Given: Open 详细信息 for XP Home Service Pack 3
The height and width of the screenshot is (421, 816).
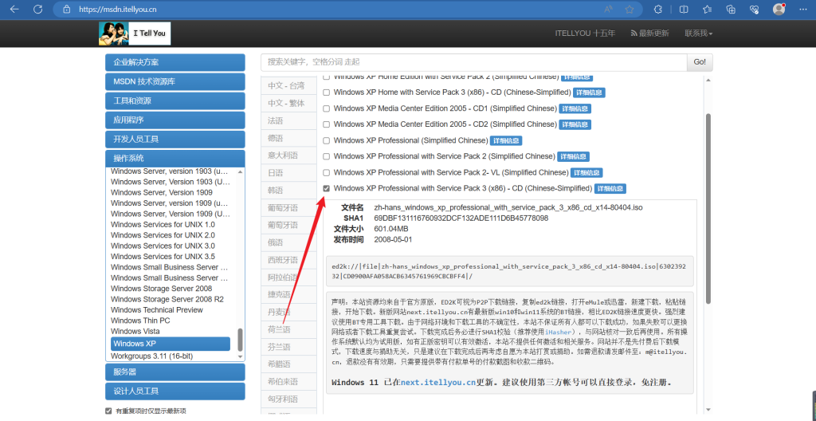Looking at the screenshot, I should coord(589,92).
